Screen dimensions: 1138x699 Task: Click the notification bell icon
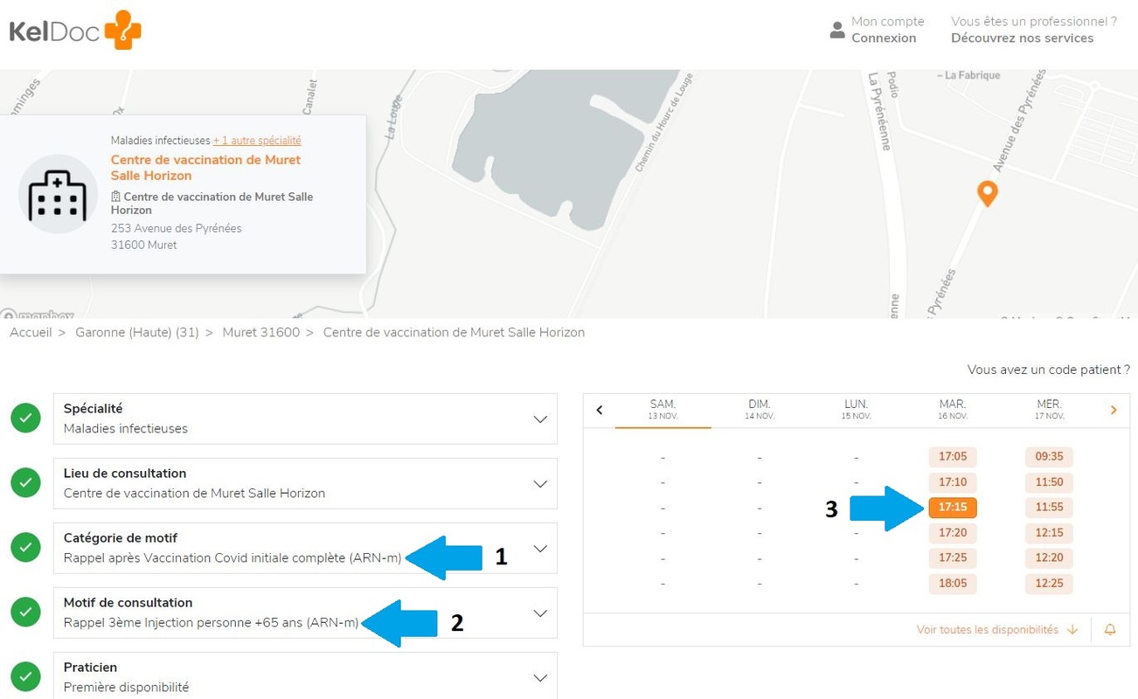[x=1110, y=629]
